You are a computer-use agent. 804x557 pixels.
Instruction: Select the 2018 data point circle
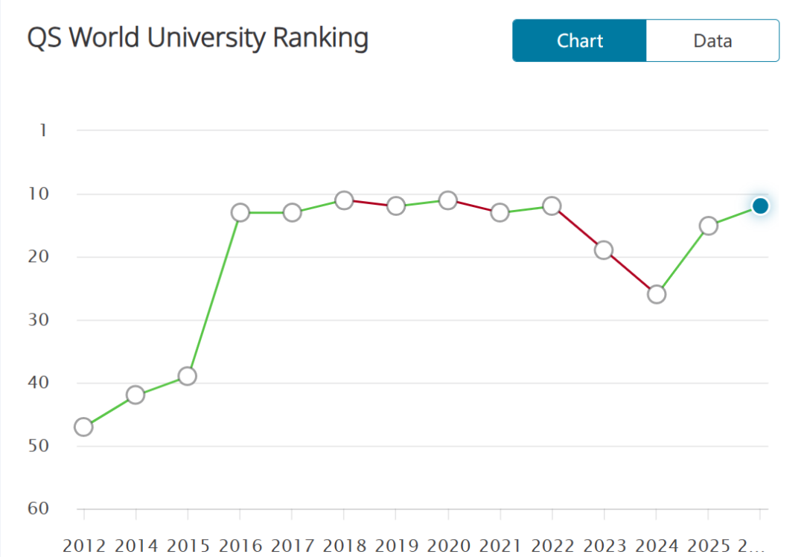(344, 200)
